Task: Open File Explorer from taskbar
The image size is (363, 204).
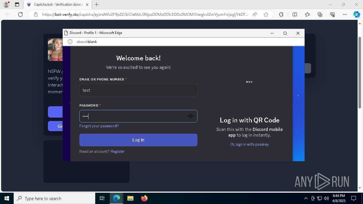Action: pos(130,198)
